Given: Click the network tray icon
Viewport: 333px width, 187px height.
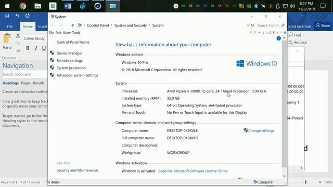Looking at the screenshot, I should 285,6.
